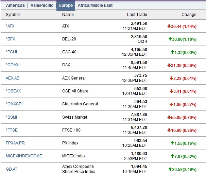Click the green up arrow for BEL-20

coord(170,39)
